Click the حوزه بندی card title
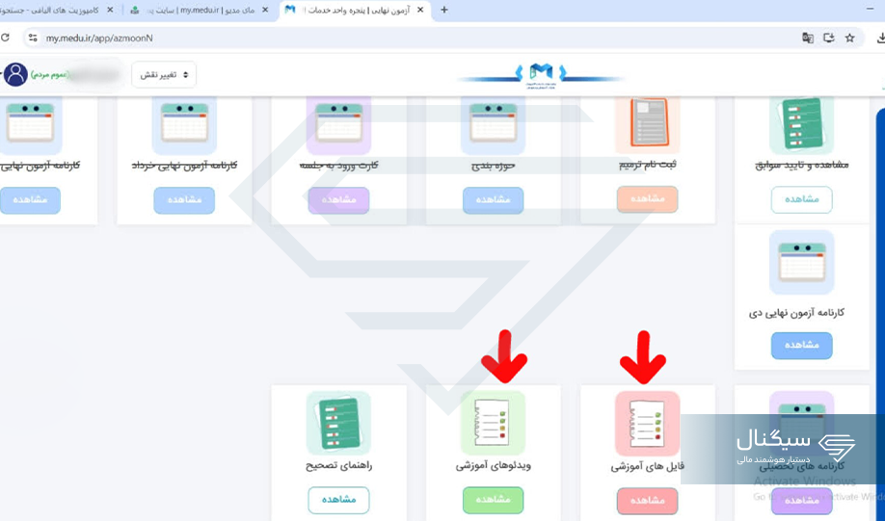The image size is (885, 521). pos(494,166)
